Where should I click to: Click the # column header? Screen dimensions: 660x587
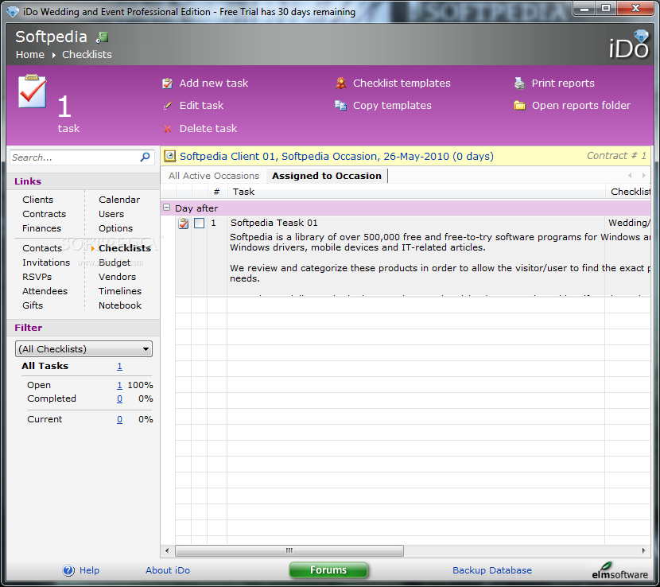[x=217, y=192]
